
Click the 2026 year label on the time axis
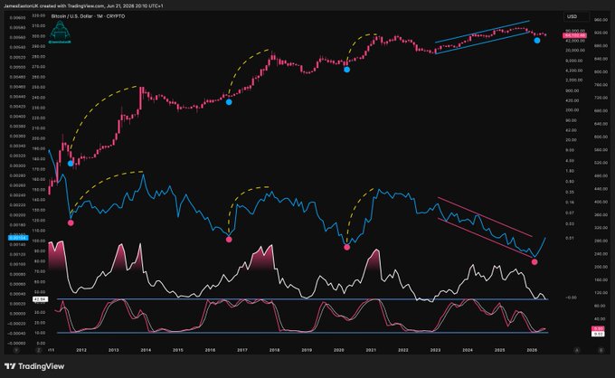(x=532, y=350)
